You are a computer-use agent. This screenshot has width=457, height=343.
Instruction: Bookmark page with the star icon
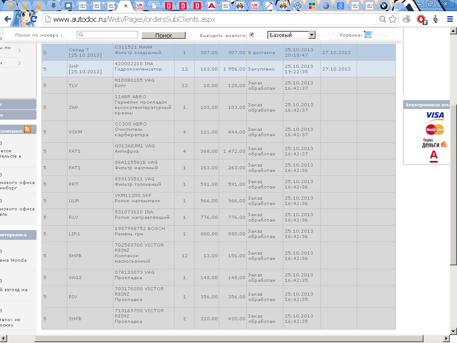click(x=392, y=19)
